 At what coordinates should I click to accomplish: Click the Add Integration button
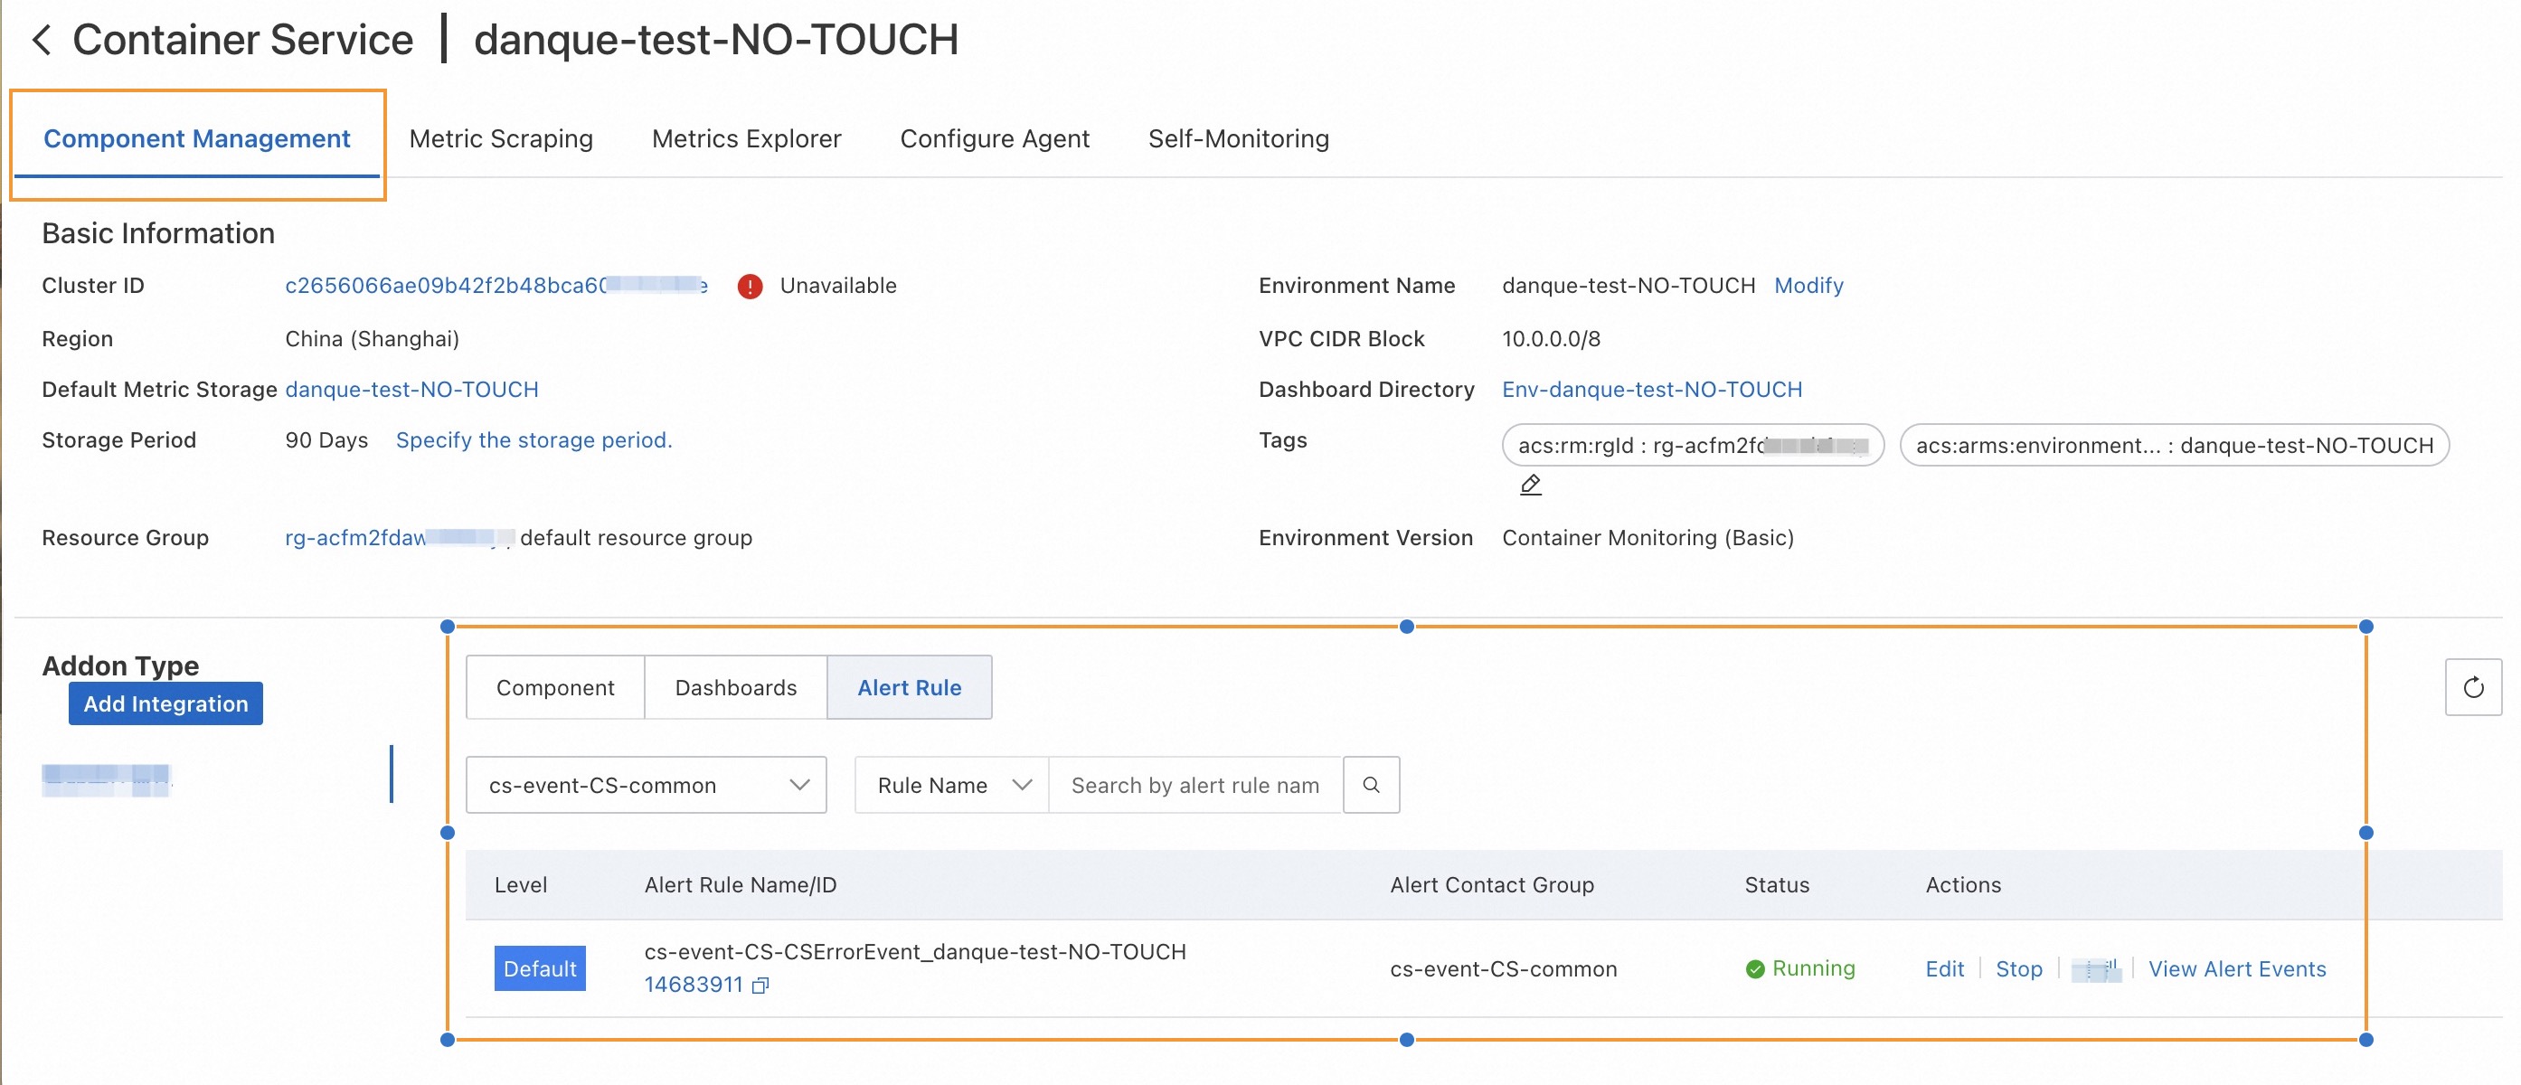pos(165,703)
